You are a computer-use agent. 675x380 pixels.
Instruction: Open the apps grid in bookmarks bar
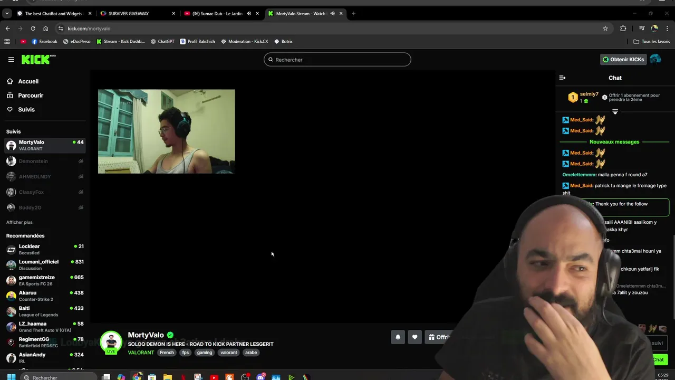point(7,41)
